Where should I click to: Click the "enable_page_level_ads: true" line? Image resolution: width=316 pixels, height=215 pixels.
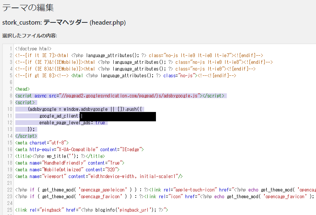[x=72, y=123]
